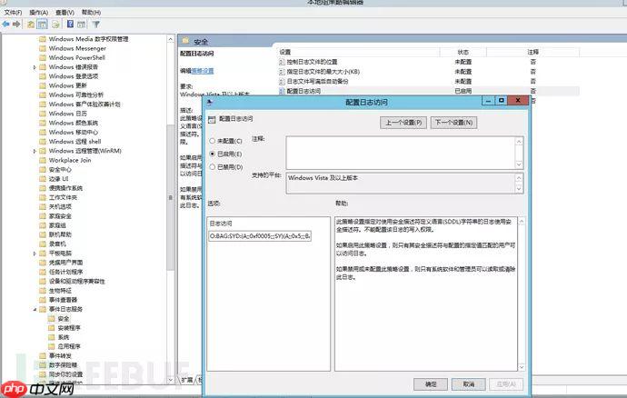Click help text scrollbar down arrow
627x398 pixels.
point(522,367)
